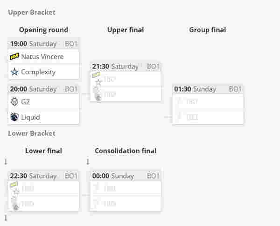Click the faded logos in Lower final top slot
This screenshot has height=226, width=280.
[15, 188]
